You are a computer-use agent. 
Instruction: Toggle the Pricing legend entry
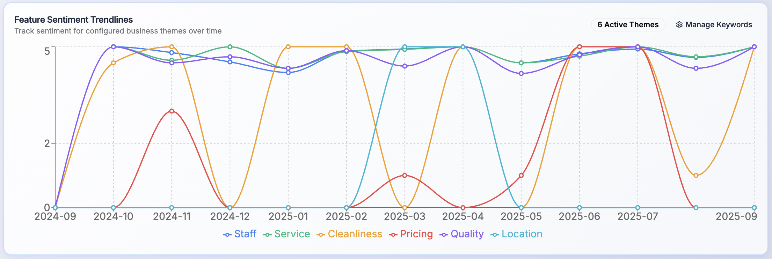(411, 234)
